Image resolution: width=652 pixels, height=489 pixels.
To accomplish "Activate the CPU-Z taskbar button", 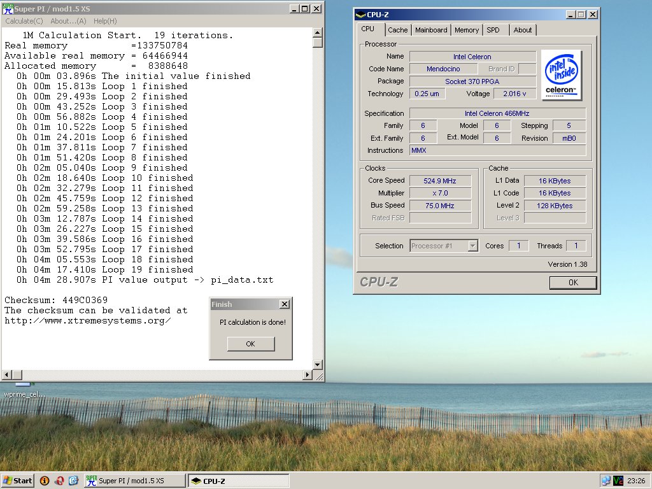I will (x=238, y=481).
